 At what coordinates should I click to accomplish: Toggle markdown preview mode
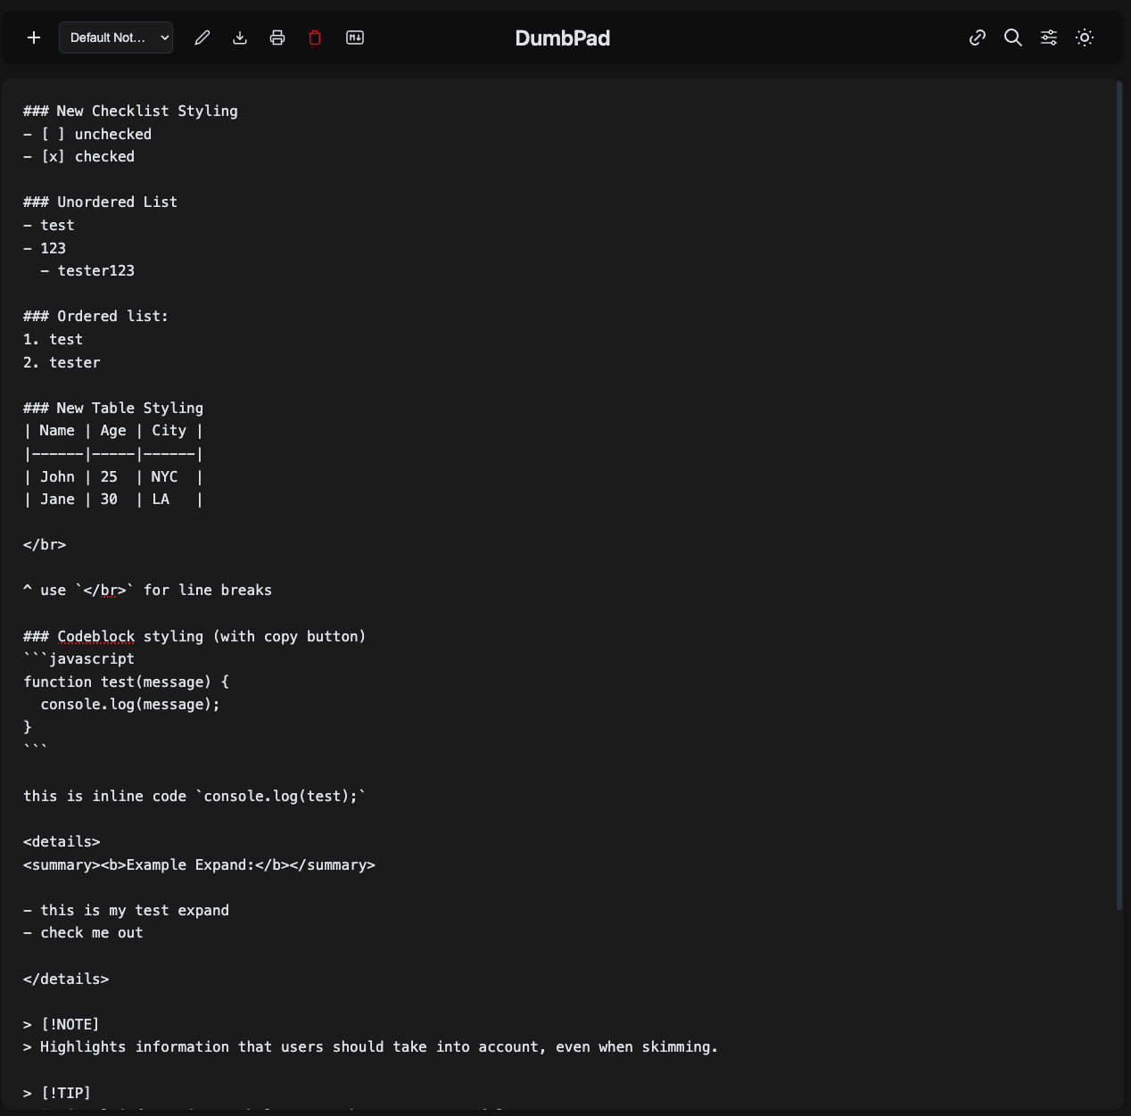[x=355, y=37]
